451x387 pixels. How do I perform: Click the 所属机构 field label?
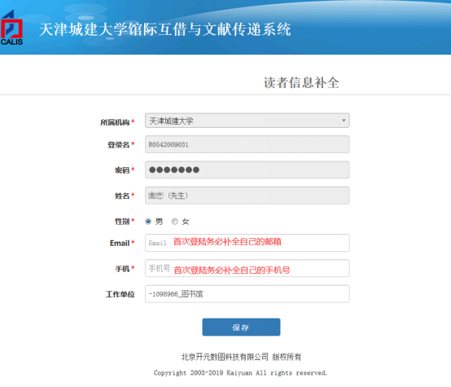point(115,122)
